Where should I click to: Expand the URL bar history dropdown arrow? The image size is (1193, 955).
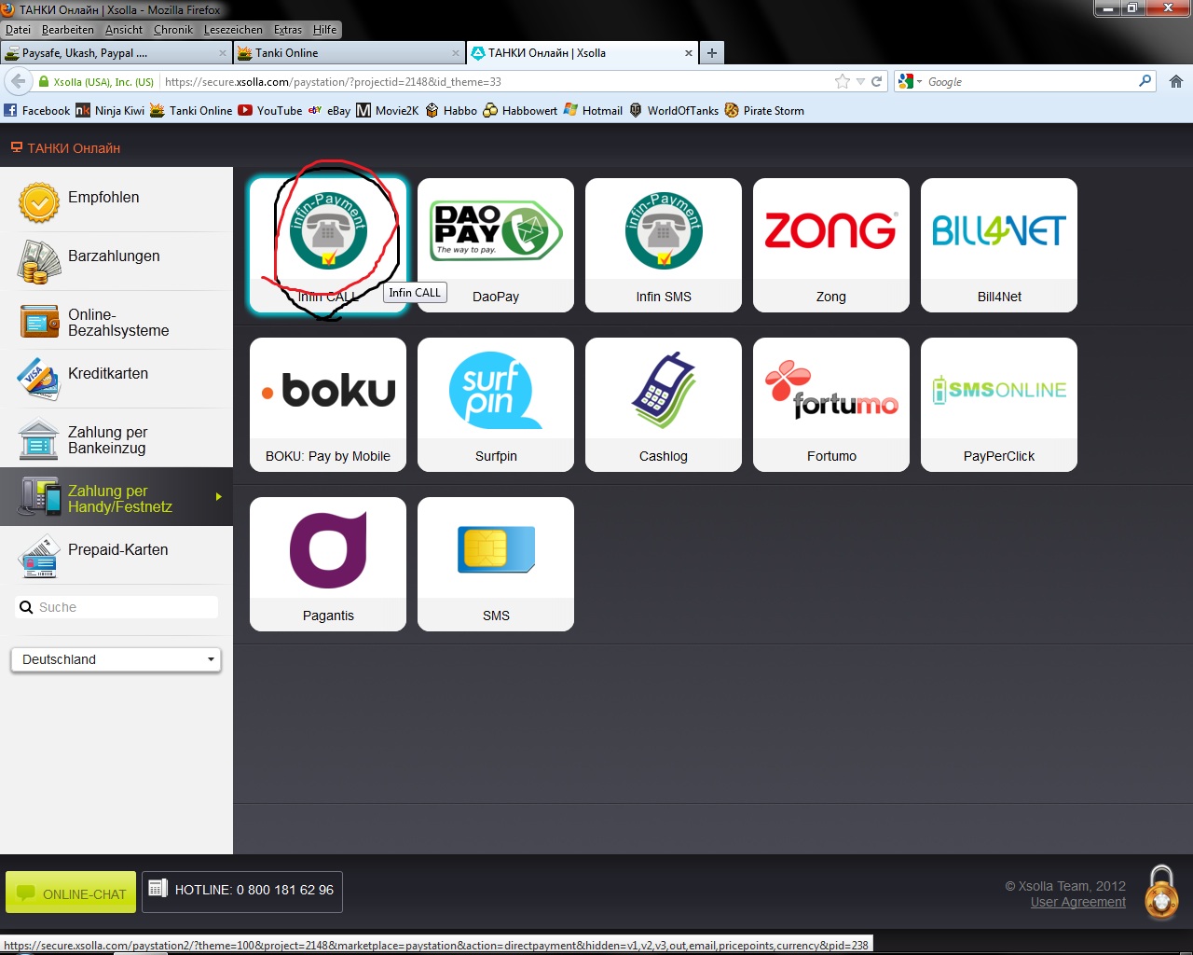(x=860, y=82)
